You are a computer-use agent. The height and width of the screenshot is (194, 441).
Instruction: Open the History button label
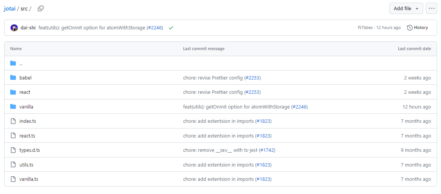(x=421, y=27)
